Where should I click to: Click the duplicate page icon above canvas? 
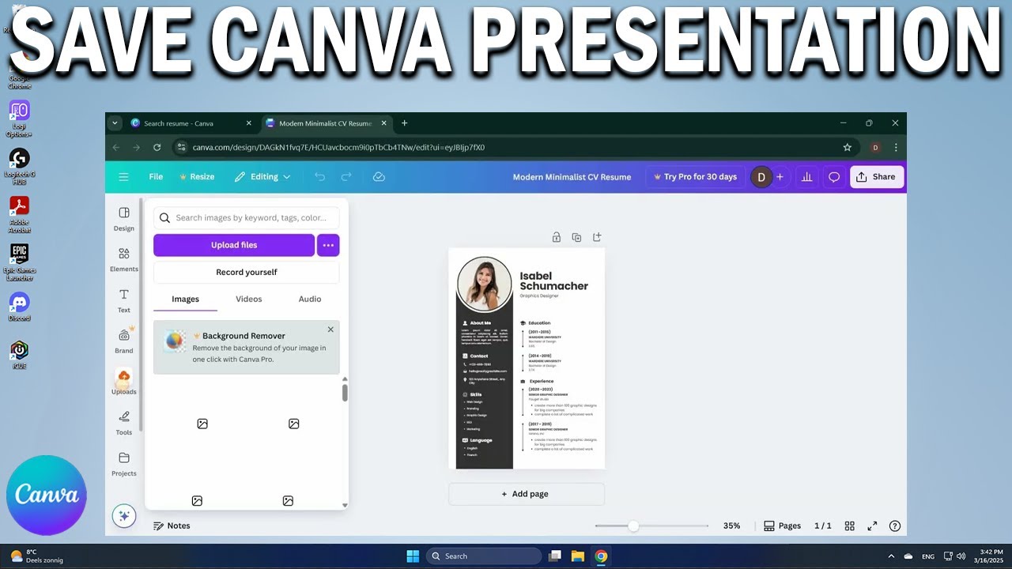click(576, 237)
